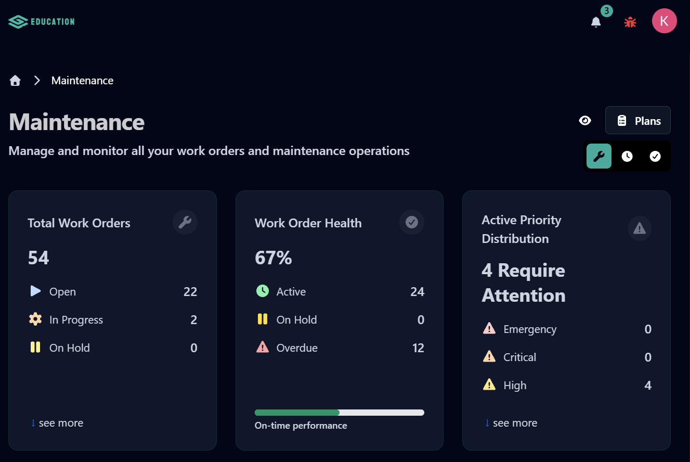The height and width of the screenshot is (462, 690).
Task: Click the Active count 24
Action: [x=418, y=292]
